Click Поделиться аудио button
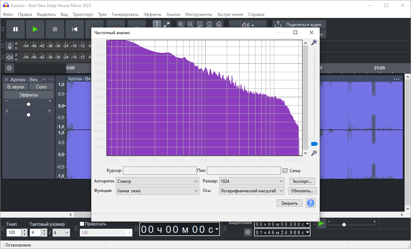 [299, 25]
